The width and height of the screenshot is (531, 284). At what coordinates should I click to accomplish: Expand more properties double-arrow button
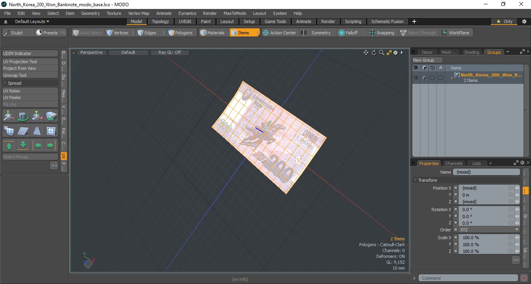[x=516, y=260]
